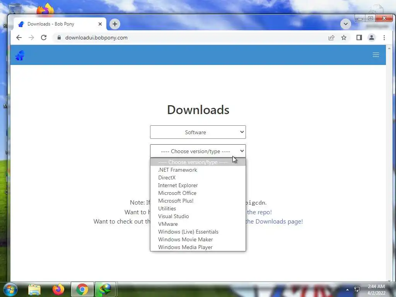This screenshot has width=396, height=297.
Task: Select Windows Media Player option
Action: (x=198, y=247)
